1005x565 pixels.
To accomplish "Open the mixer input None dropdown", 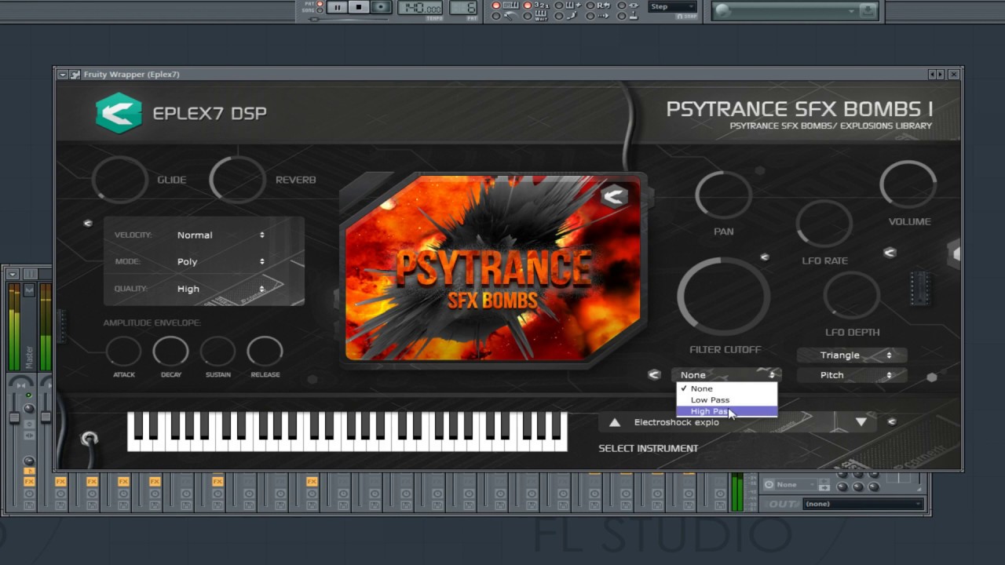I will (x=797, y=484).
